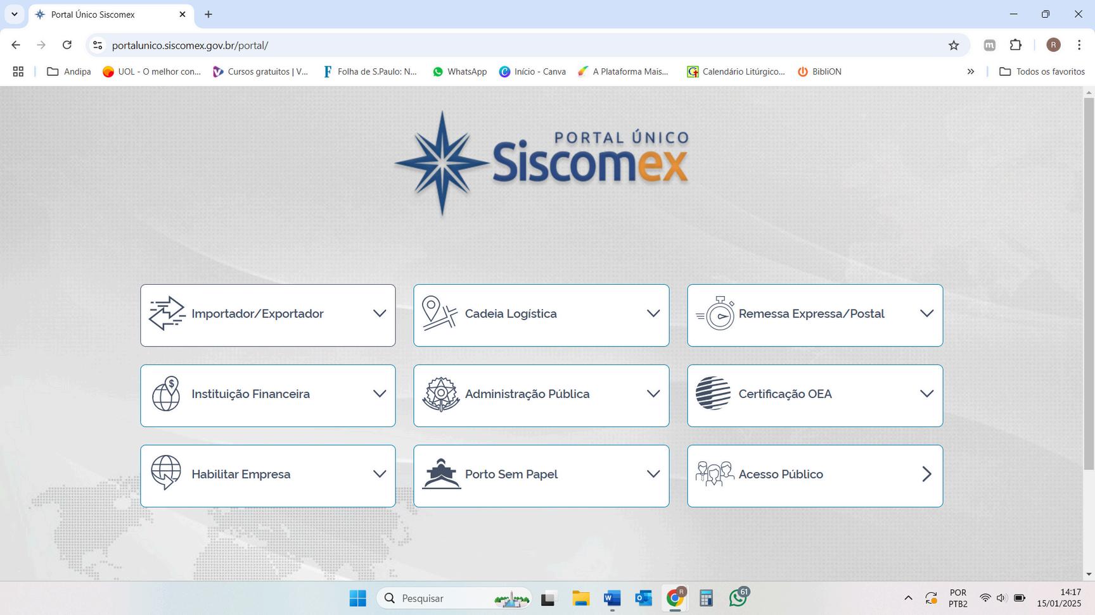Go back to previous page

tap(16, 45)
